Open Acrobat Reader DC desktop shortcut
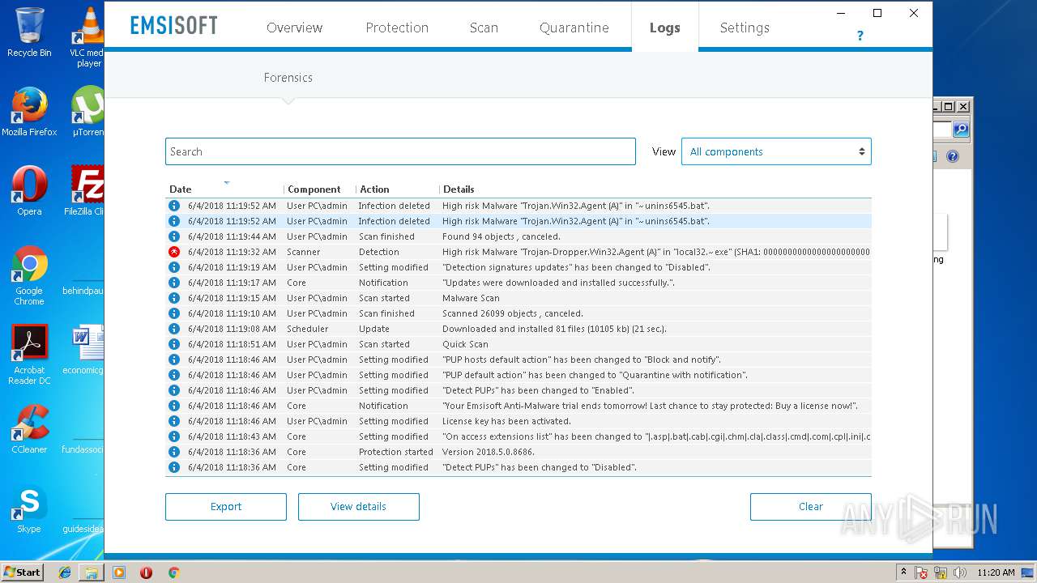 (x=29, y=355)
